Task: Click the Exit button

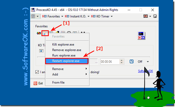Action: click(x=38, y=83)
